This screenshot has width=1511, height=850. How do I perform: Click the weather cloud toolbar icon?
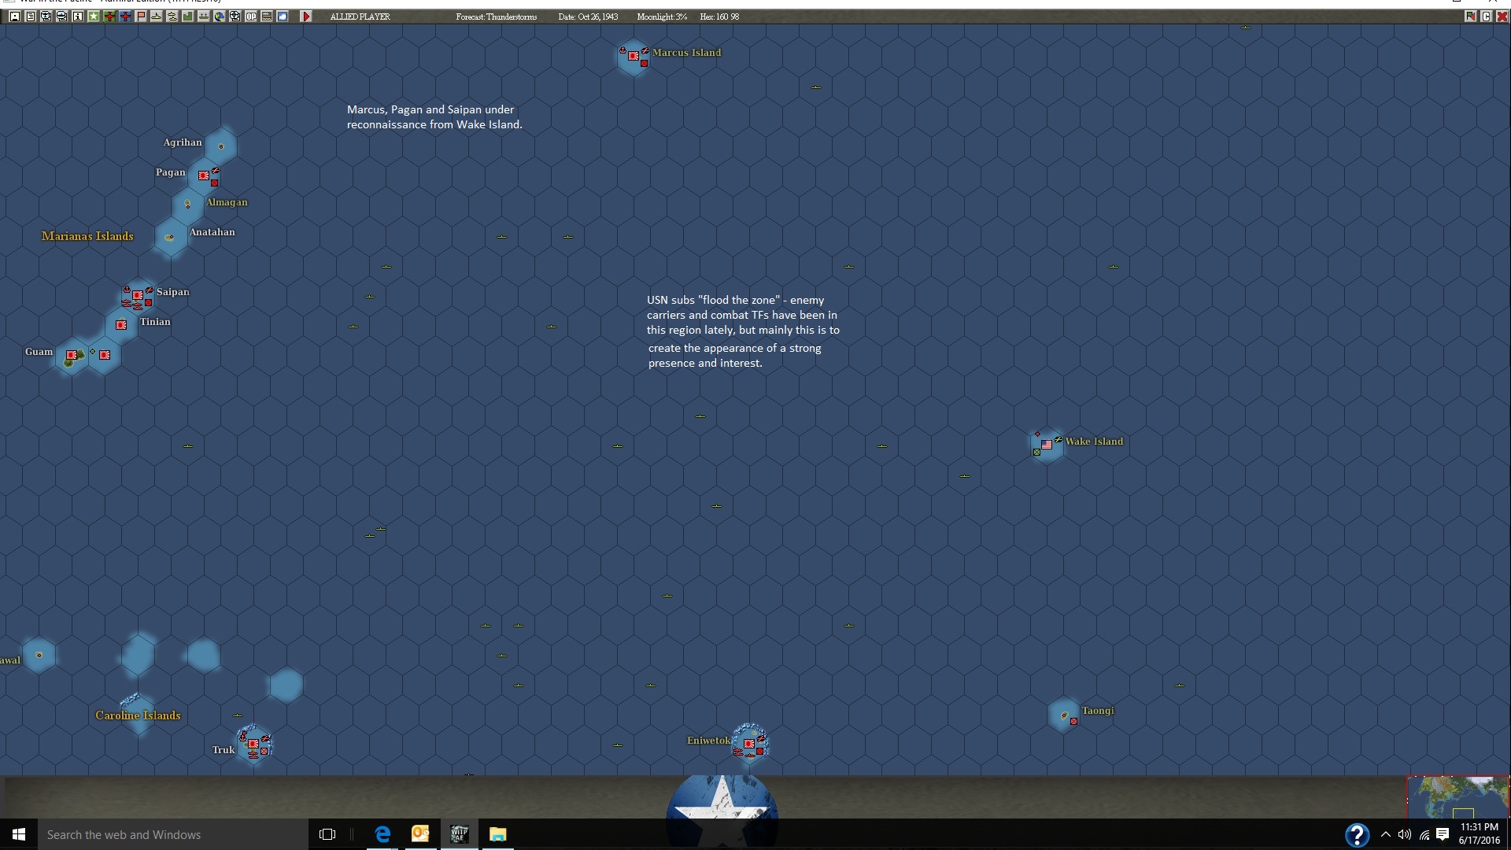[x=283, y=17]
